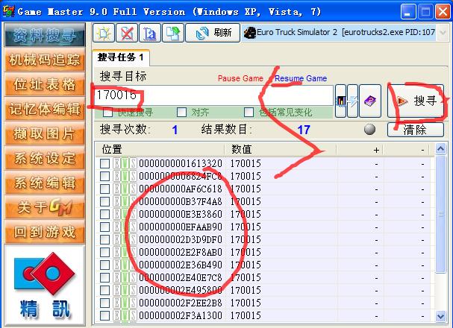Screen dimensions: 453x328
Task: Open 机械码追踪 in the sidebar
Action: [x=44, y=60]
